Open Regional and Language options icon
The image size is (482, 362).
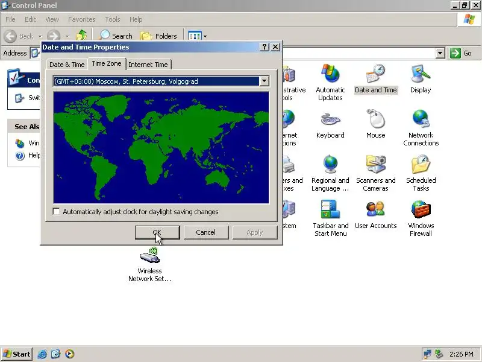point(330,173)
